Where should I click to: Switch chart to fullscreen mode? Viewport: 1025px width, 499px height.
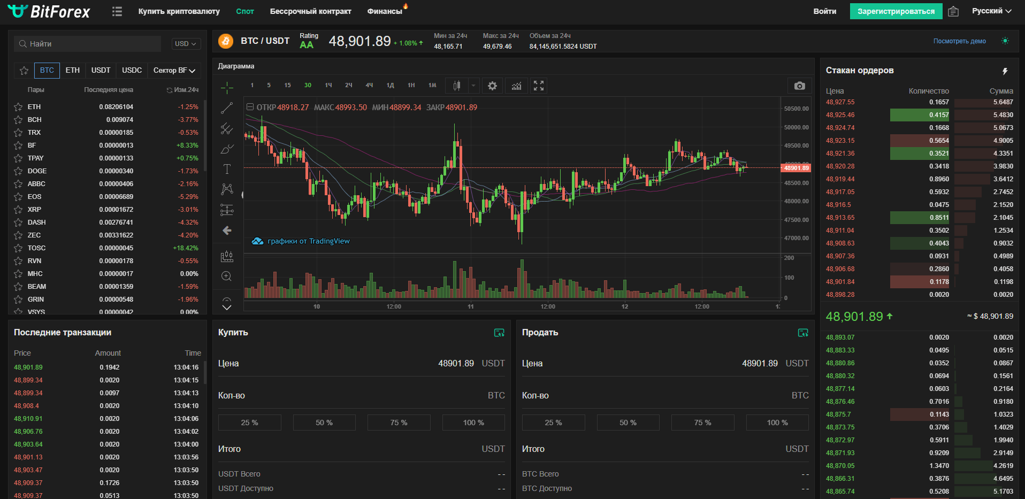click(x=539, y=86)
